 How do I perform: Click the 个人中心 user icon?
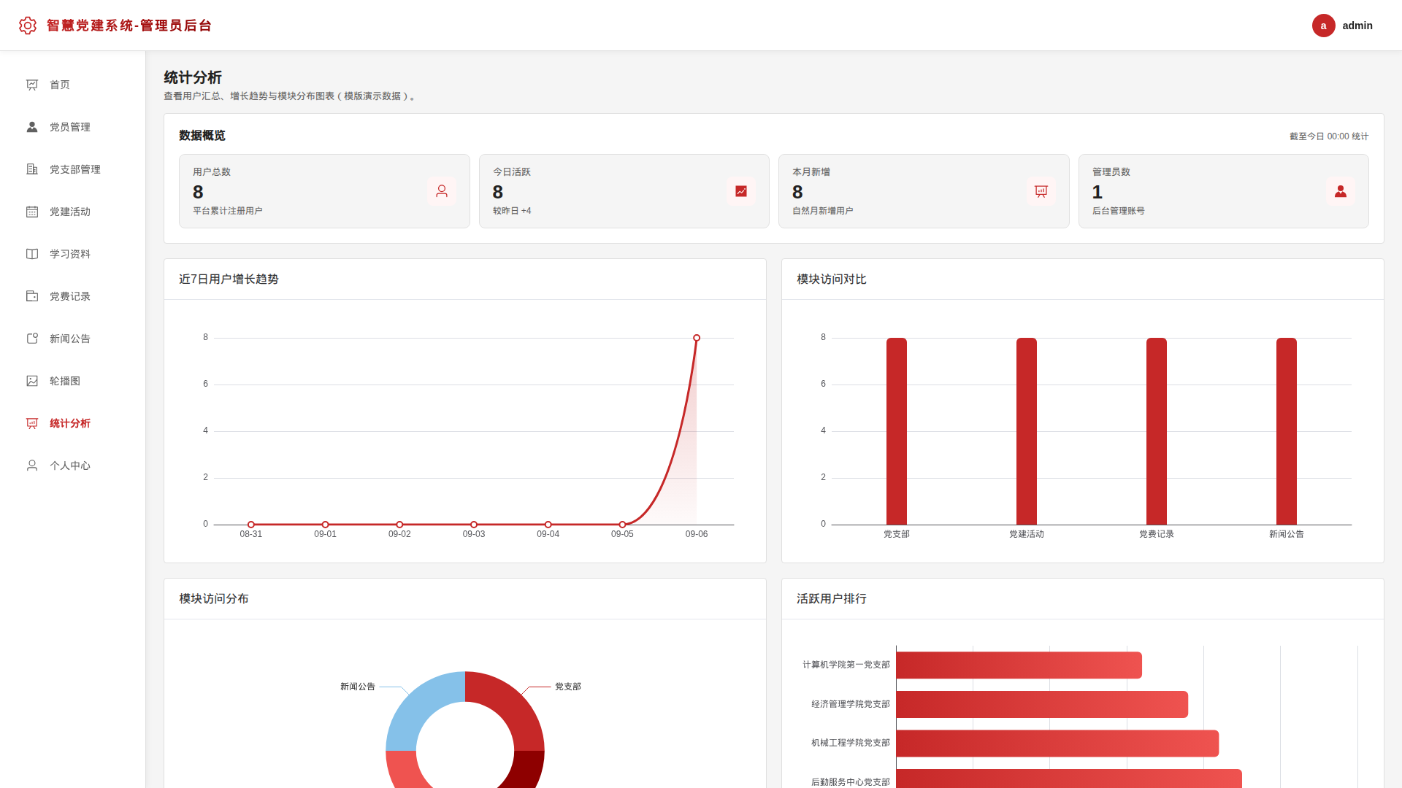(x=32, y=466)
